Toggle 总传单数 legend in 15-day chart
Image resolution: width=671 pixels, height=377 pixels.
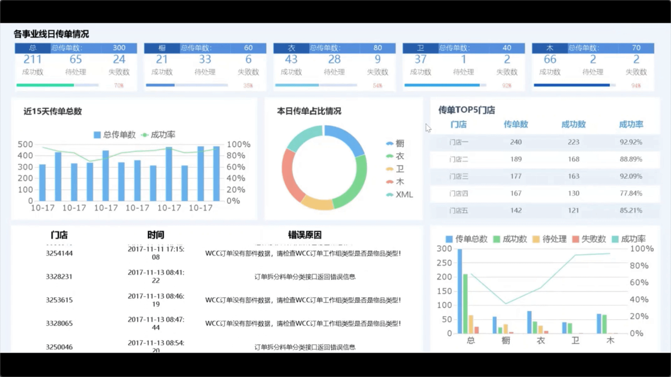pyautogui.click(x=115, y=135)
